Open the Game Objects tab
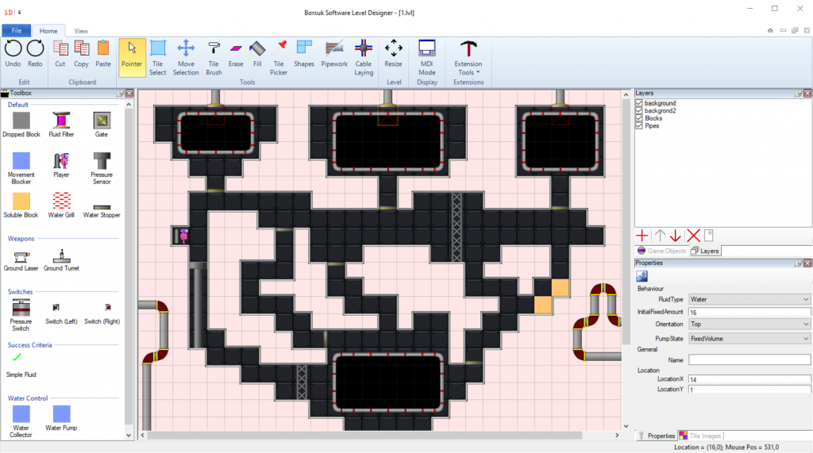The height and width of the screenshot is (453, 813). point(661,251)
